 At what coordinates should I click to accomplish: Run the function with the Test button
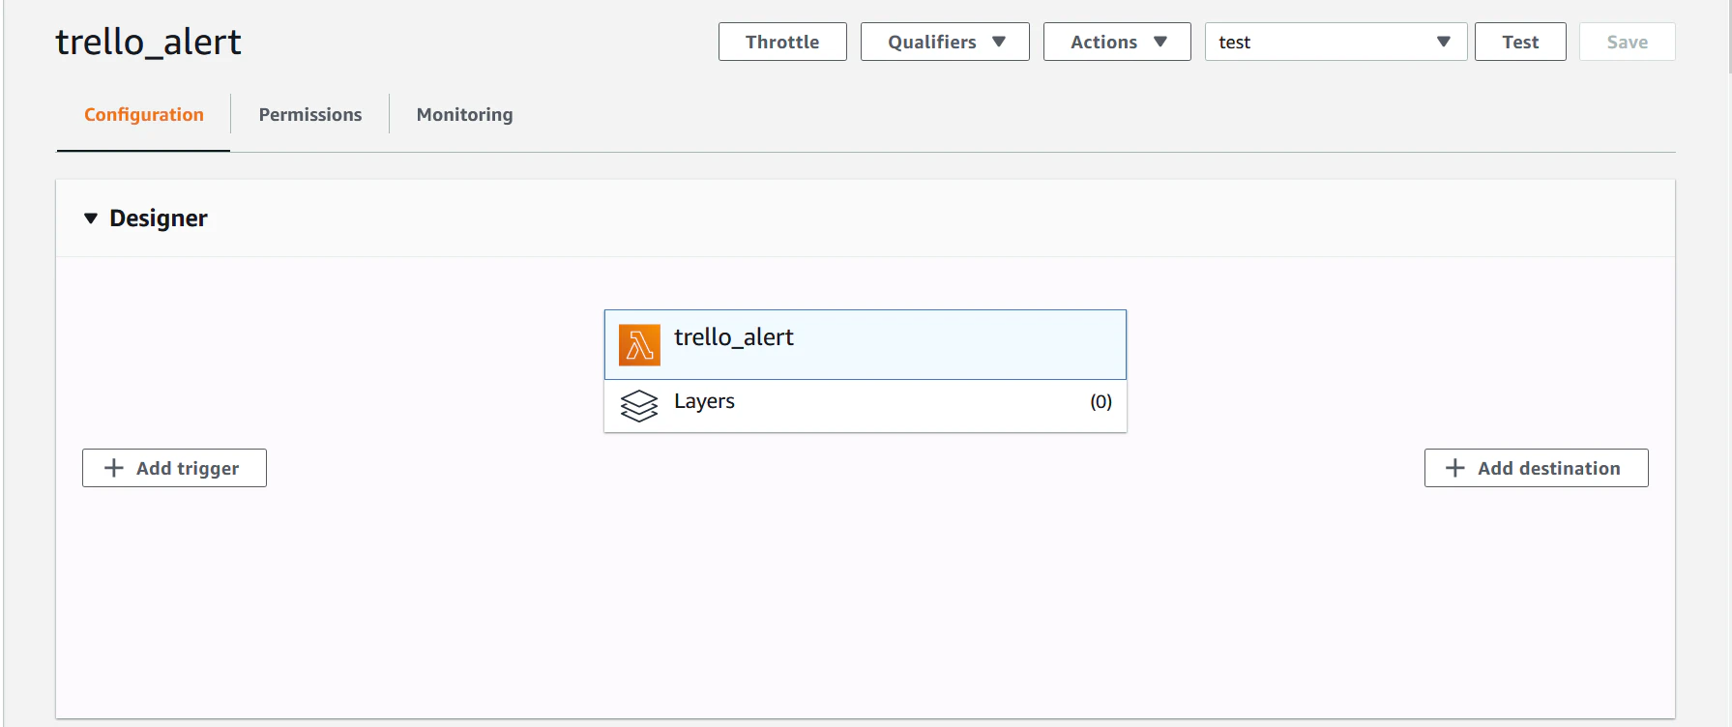1520,42
